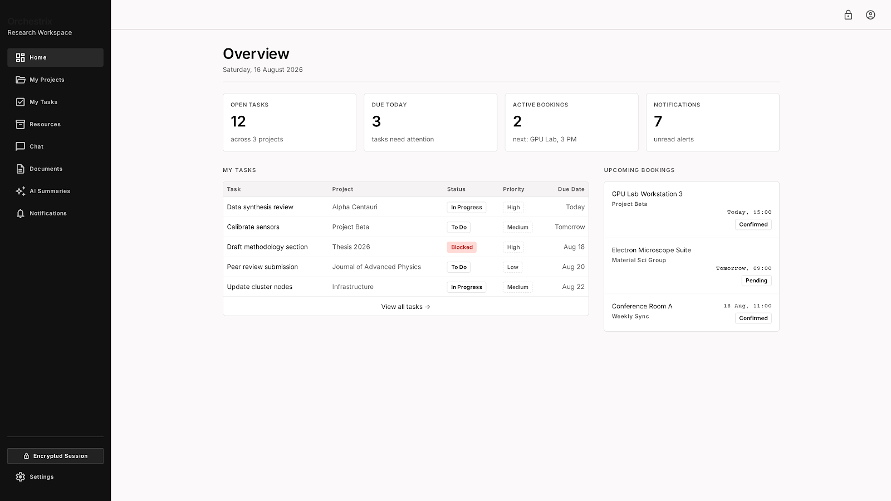Open the Electron Microscope Suite booking

pos(692,266)
